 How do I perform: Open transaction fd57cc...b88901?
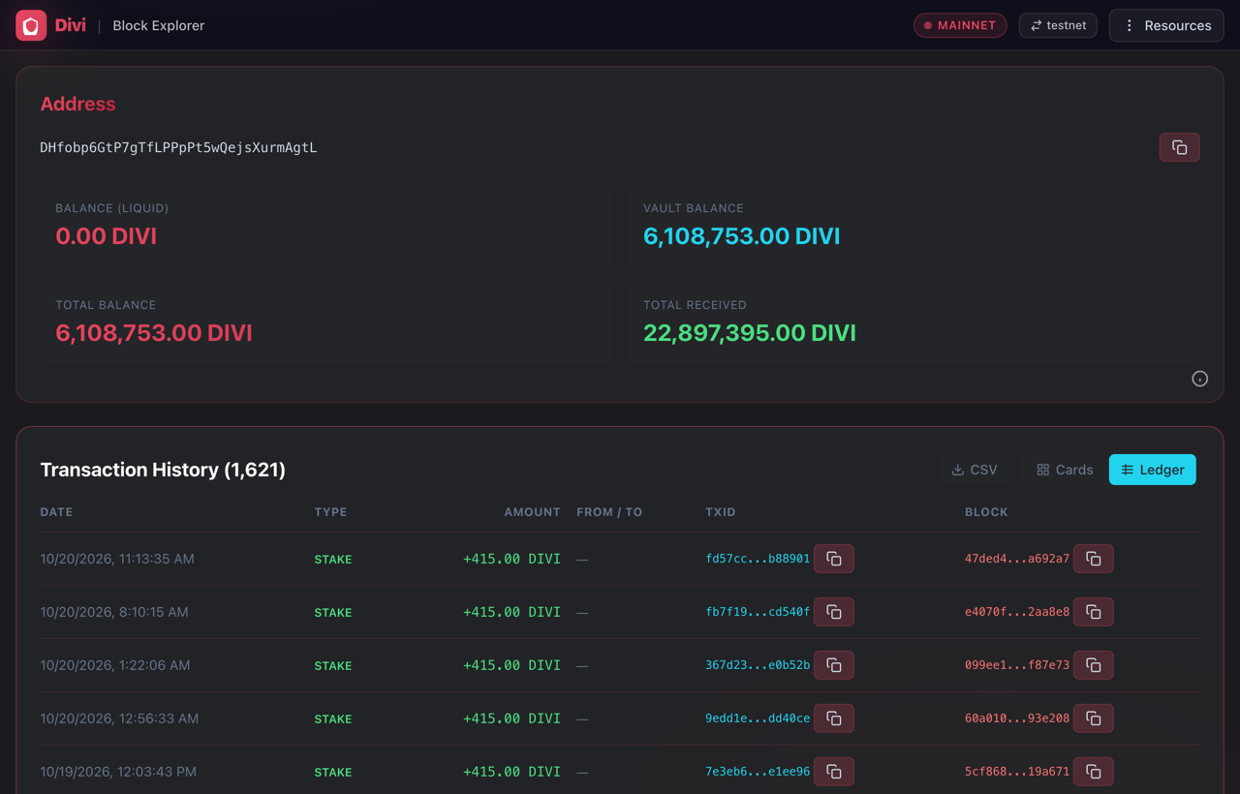(x=758, y=559)
